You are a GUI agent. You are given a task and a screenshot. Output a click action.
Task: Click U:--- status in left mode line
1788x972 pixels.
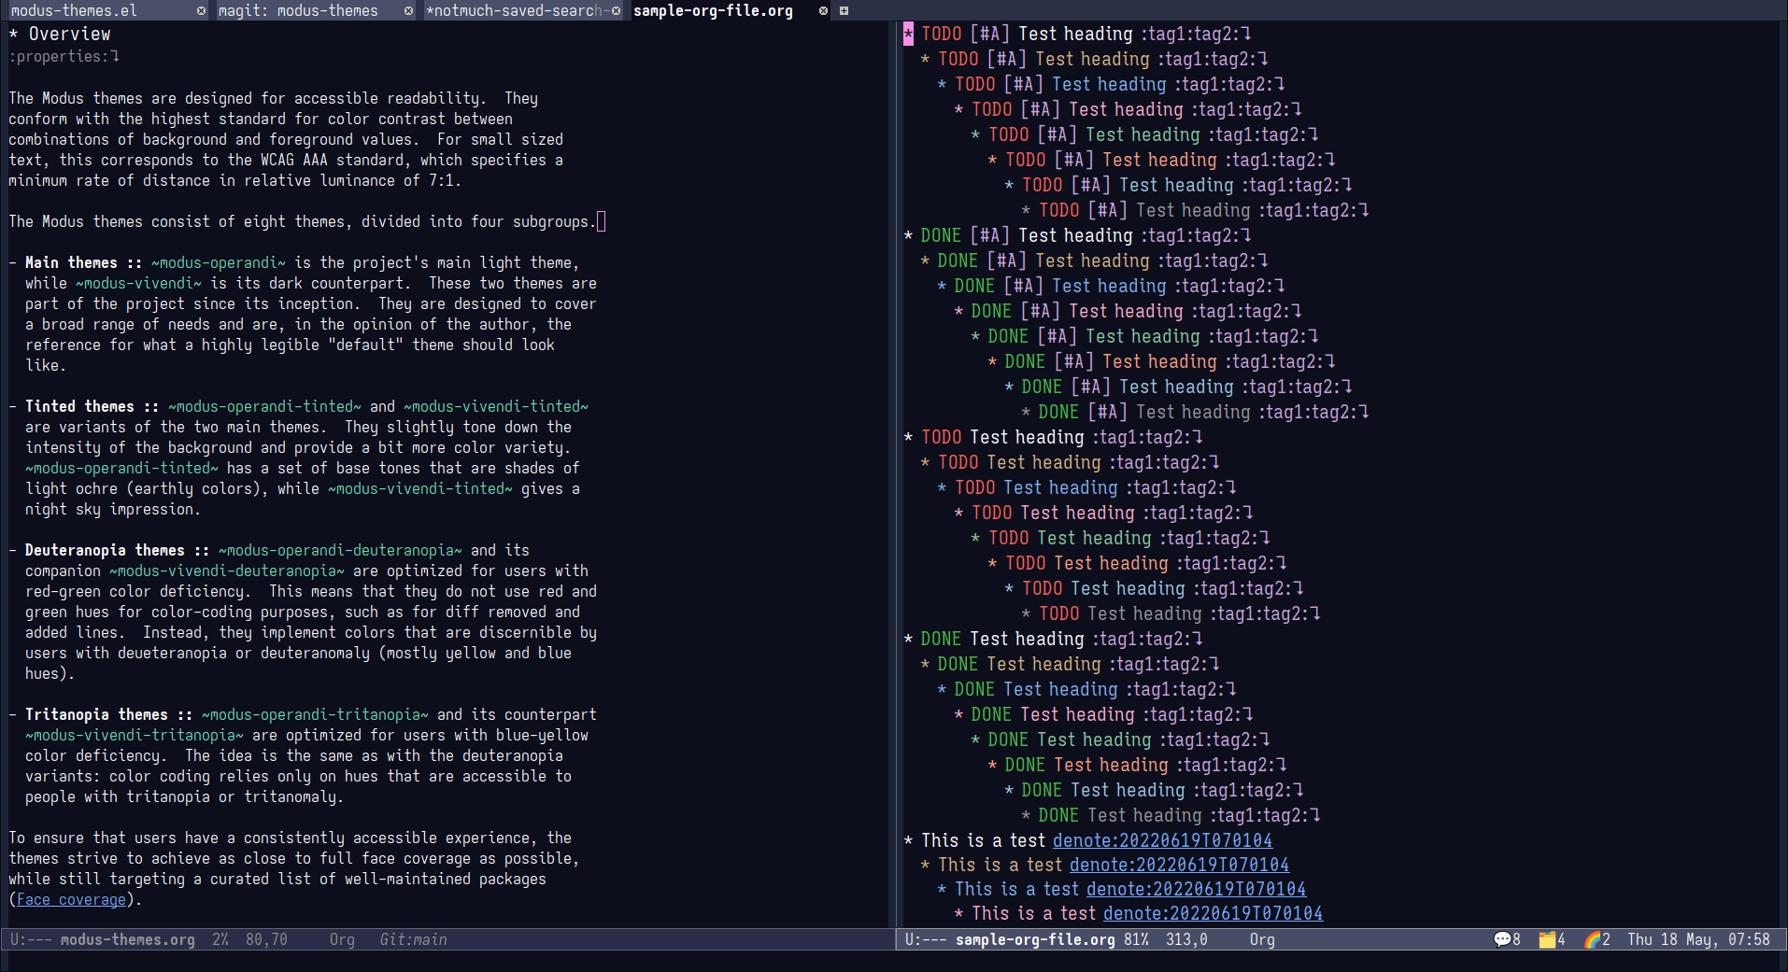tap(31, 939)
